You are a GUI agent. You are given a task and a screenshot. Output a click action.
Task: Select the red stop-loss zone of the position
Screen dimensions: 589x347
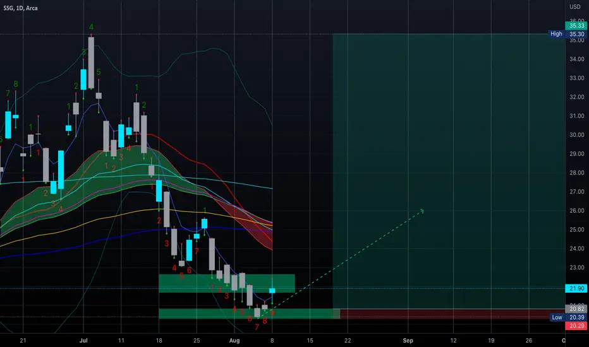(x=449, y=314)
